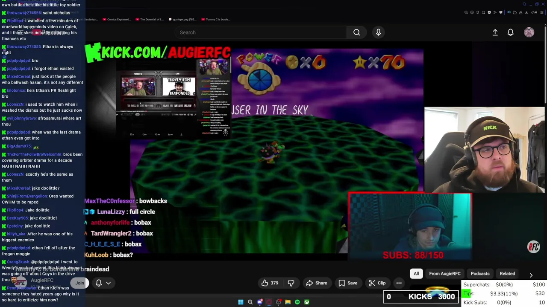Viewport: 547px width, 307px height.
Task: Click the YouTube search magnifier button
Action: (x=356, y=32)
